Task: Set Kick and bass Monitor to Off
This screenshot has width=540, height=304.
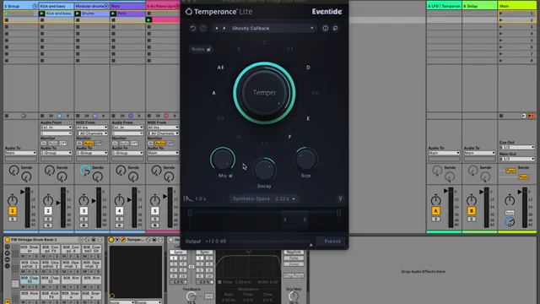Action: [x=63, y=143]
